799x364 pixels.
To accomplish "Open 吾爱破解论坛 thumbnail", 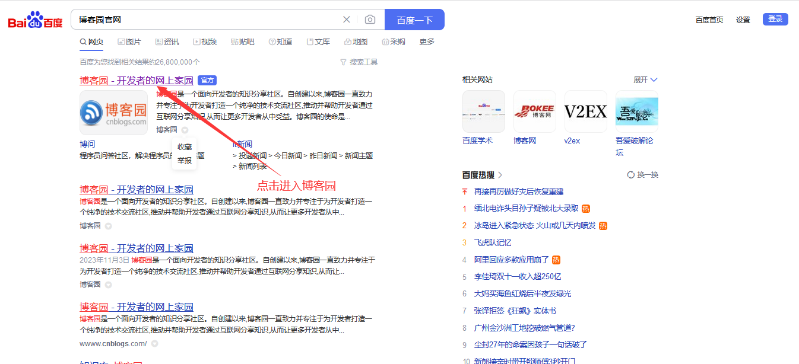I will pos(637,111).
